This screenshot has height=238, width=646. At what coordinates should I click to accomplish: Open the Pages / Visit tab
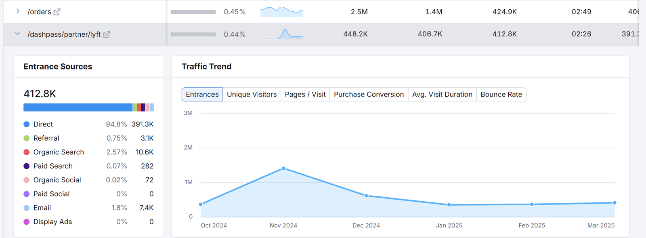[x=305, y=95]
